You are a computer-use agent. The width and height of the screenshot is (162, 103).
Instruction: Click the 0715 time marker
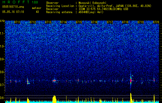79,22
